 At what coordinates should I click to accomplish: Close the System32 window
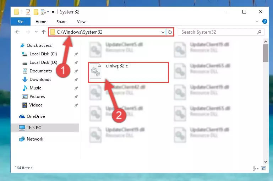pos(261,12)
